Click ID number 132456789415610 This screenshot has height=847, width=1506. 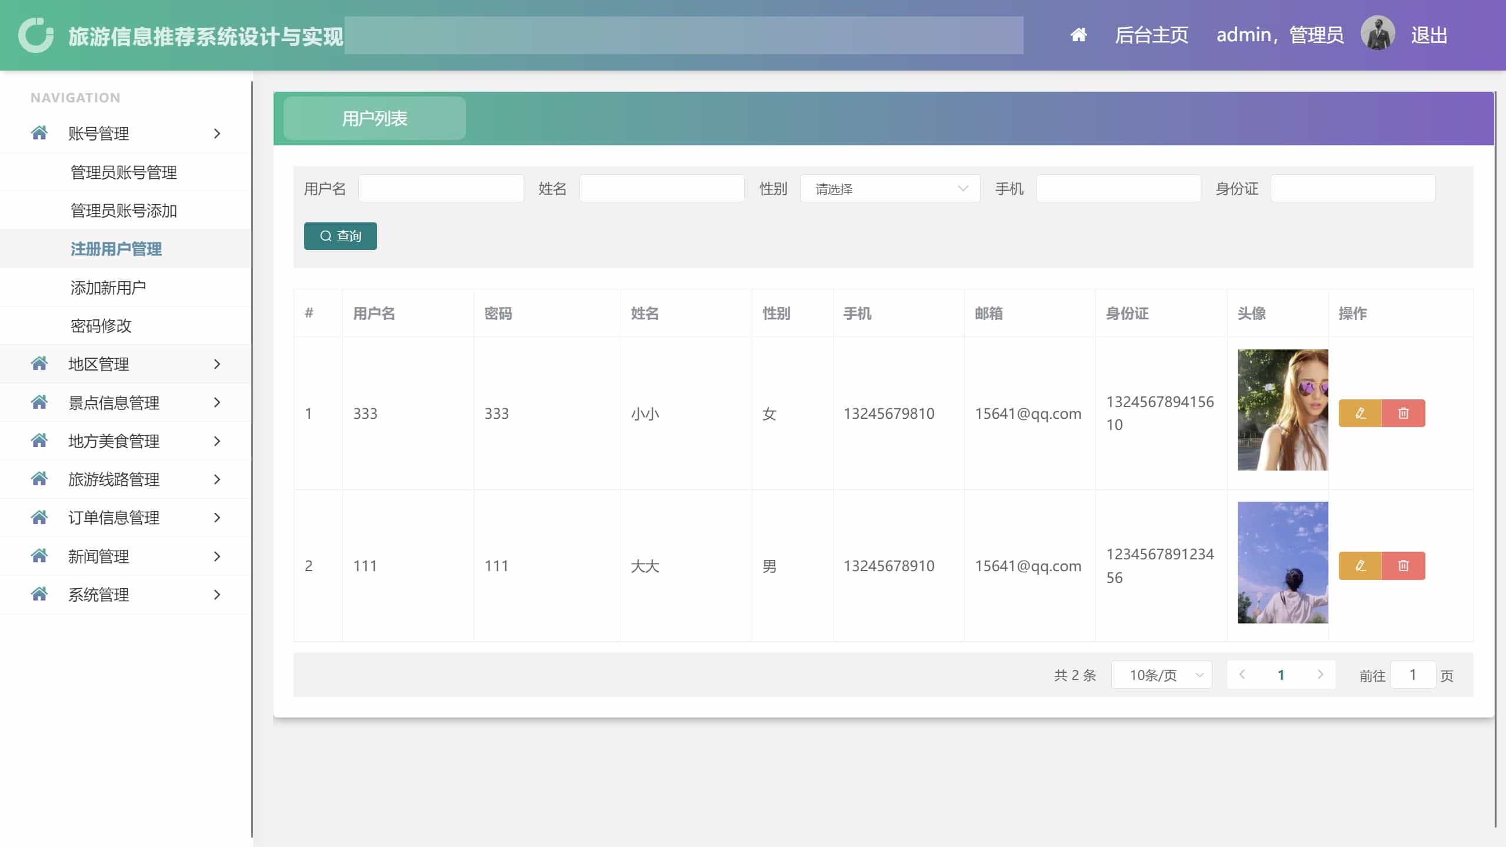point(1160,413)
